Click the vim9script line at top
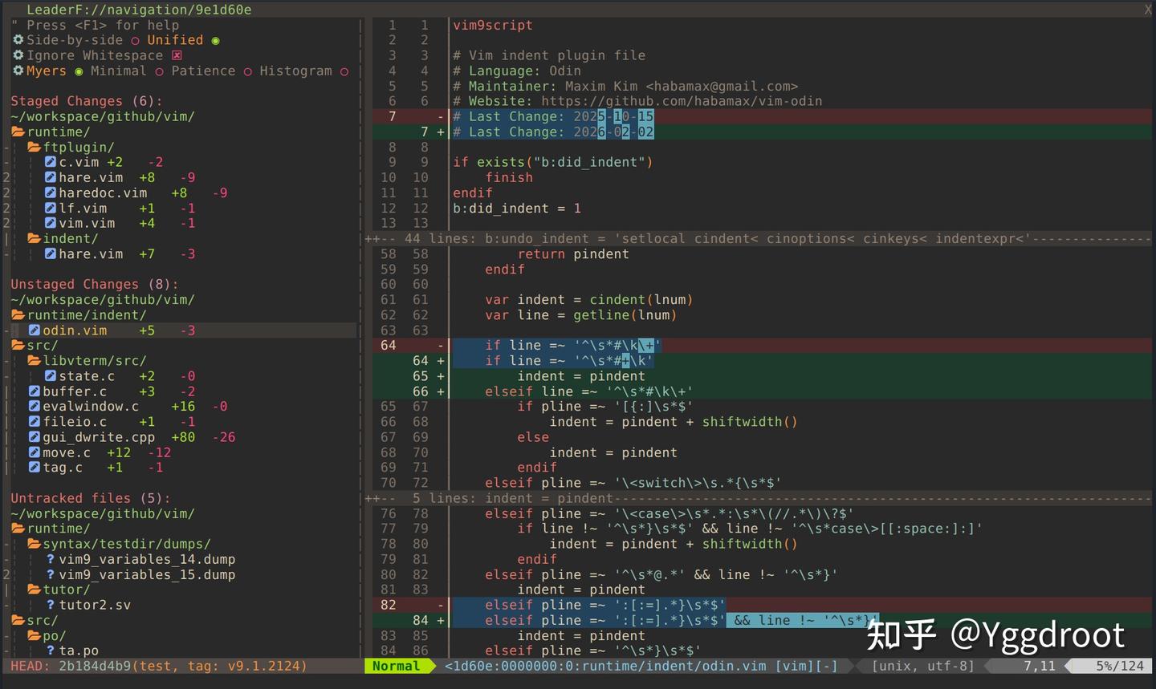 [x=493, y=25]
